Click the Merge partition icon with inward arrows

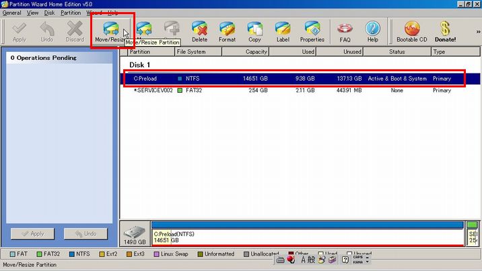coord(144,30)
